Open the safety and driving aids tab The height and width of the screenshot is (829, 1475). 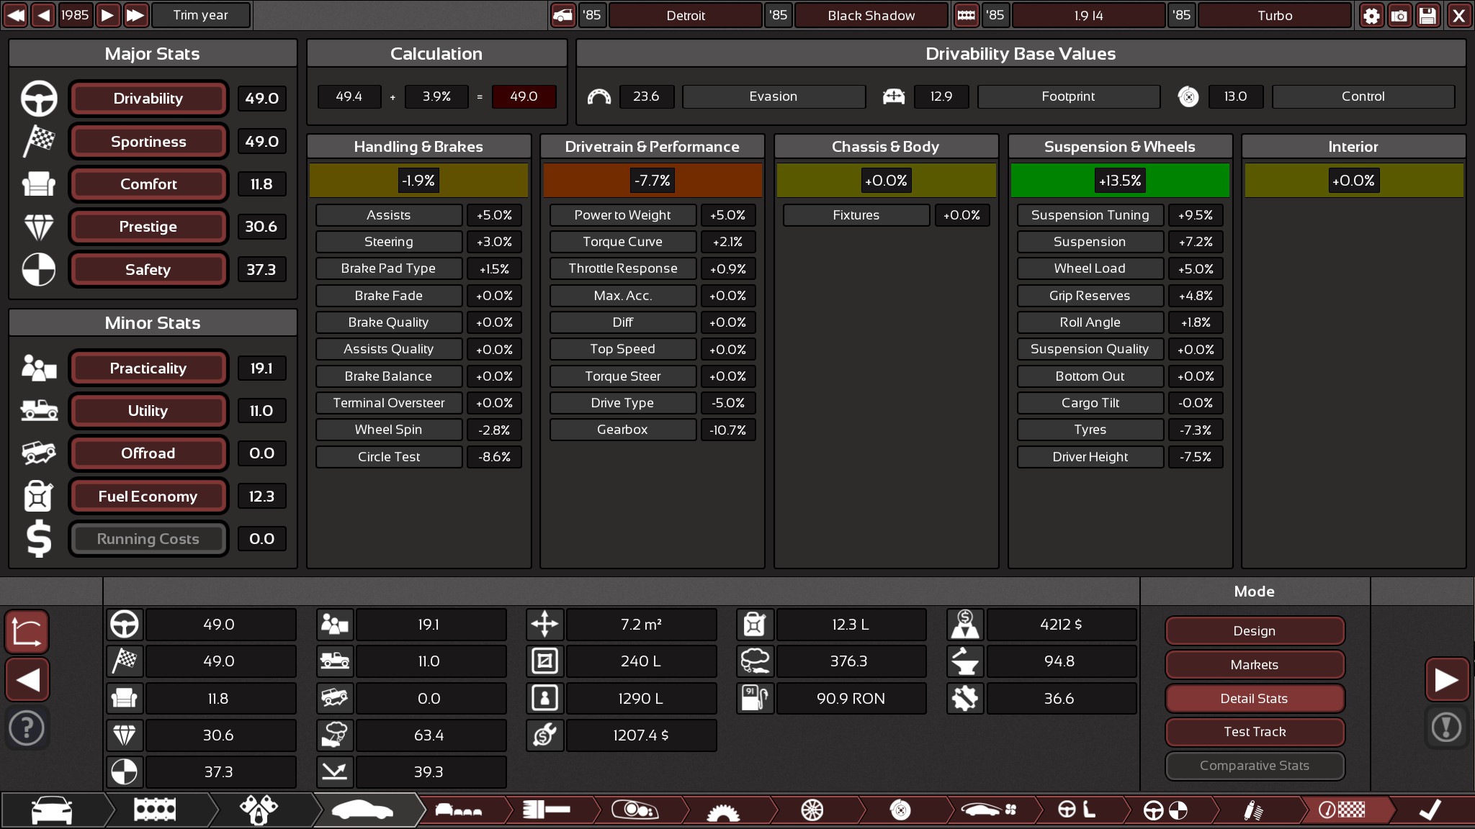pos(1165,810)
